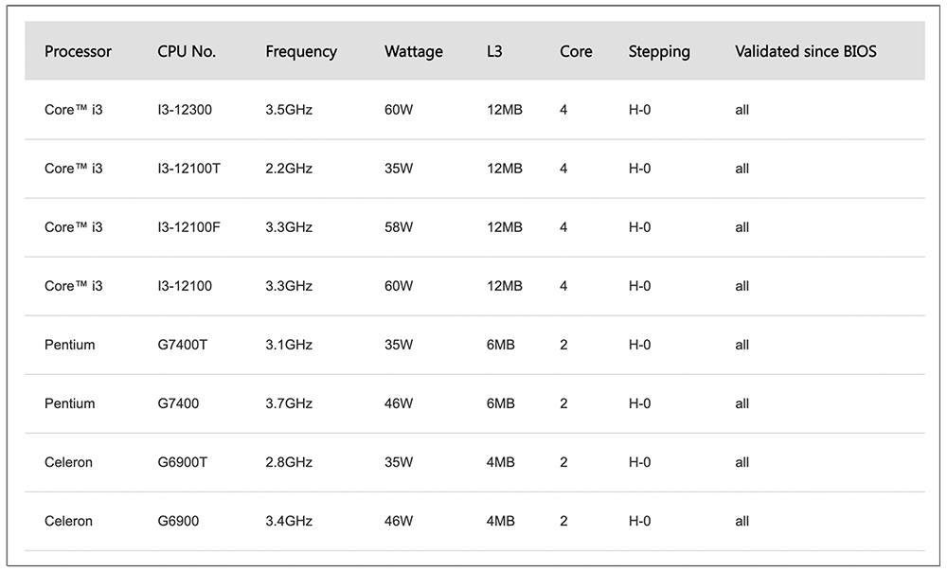Click the I3-12100 CPU number cell
Screen dimensions: 947x572
pos(185,286)
